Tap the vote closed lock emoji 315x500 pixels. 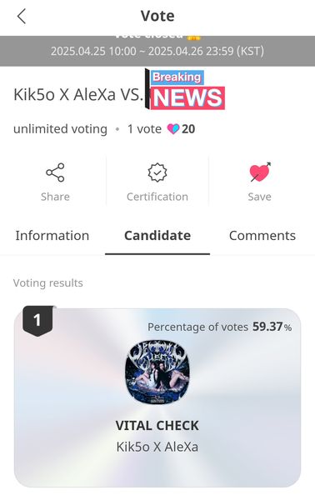[193, 37]
